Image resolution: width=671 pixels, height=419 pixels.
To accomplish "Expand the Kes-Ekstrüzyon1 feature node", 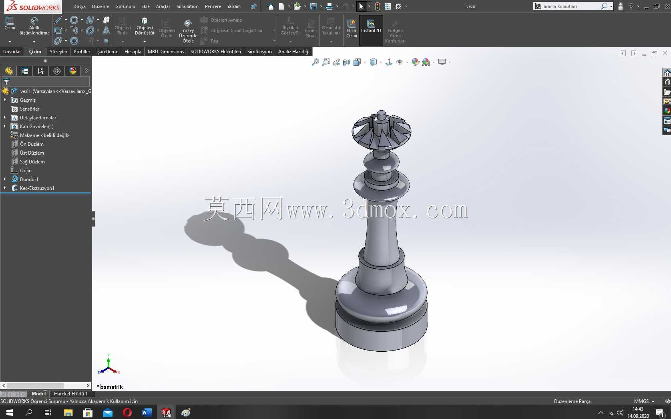I will coord(5,188).
